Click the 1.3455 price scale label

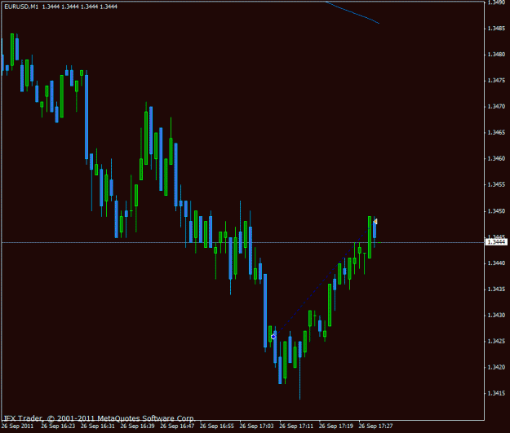tap(496, 184)
